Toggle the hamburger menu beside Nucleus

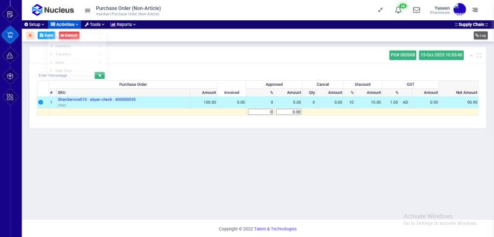(88, 10)
